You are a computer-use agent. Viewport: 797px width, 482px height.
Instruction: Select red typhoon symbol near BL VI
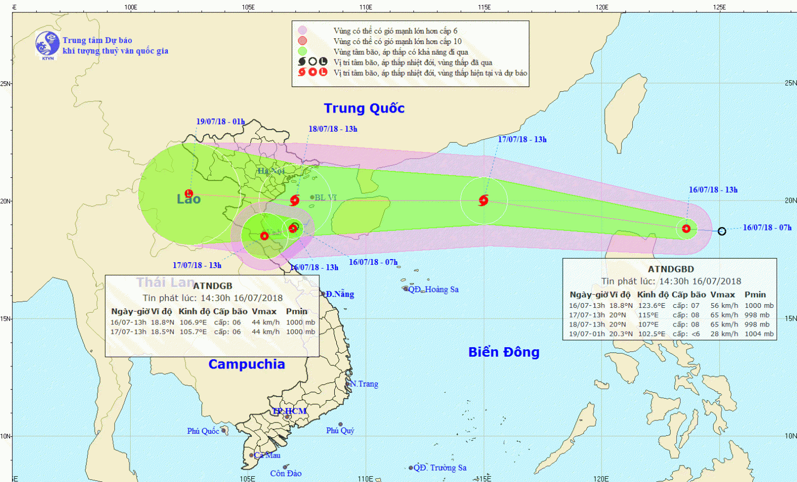click(x=295, y=201)
